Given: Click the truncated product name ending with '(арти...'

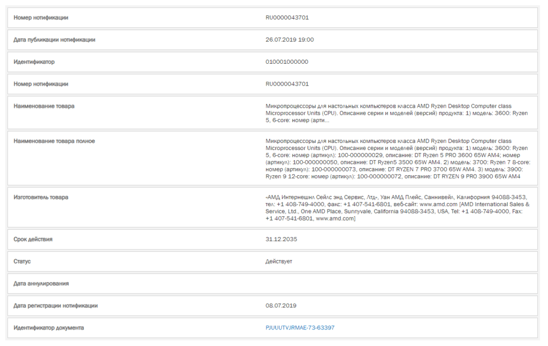Looking at the screenshot, I should pyautogui.click(x=396, y=114).
